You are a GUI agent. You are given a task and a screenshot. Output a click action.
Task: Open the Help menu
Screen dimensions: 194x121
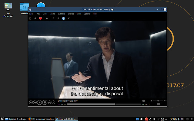pos(95,14)
